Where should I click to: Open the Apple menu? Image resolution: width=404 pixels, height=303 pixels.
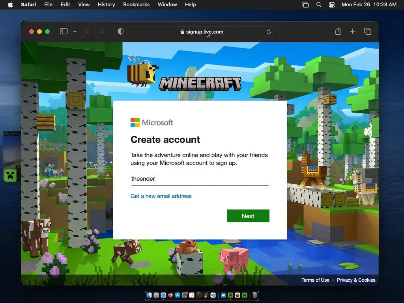(10, 5)
